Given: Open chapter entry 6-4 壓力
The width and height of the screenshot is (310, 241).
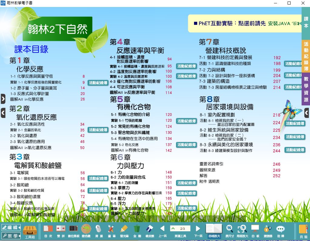Looking at the screenshot, I should pos(116,198).
